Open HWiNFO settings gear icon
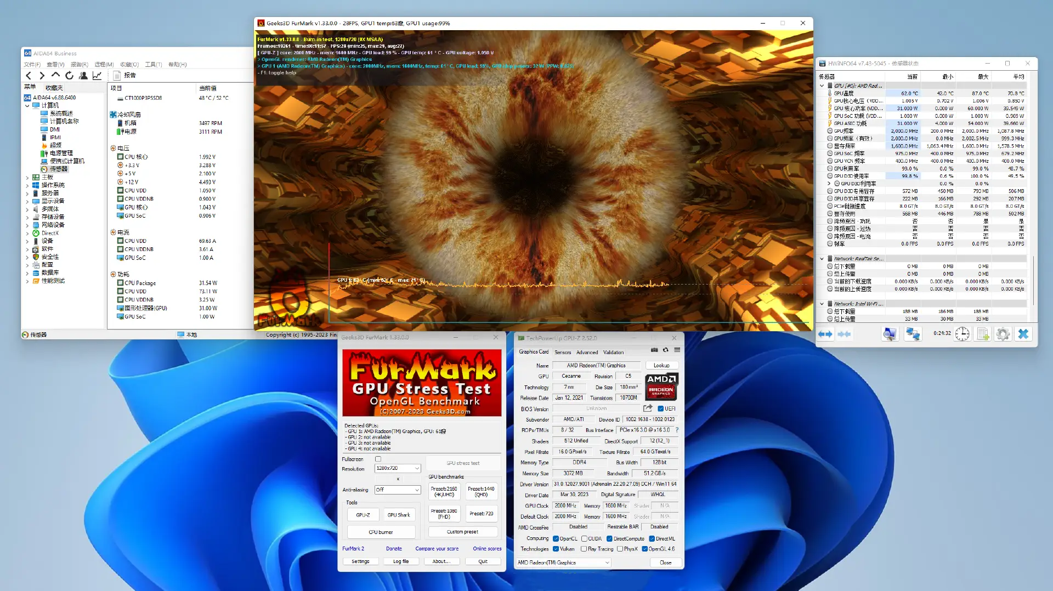This screenshot has width=1053, height=591. click(x=1003, y=334)
